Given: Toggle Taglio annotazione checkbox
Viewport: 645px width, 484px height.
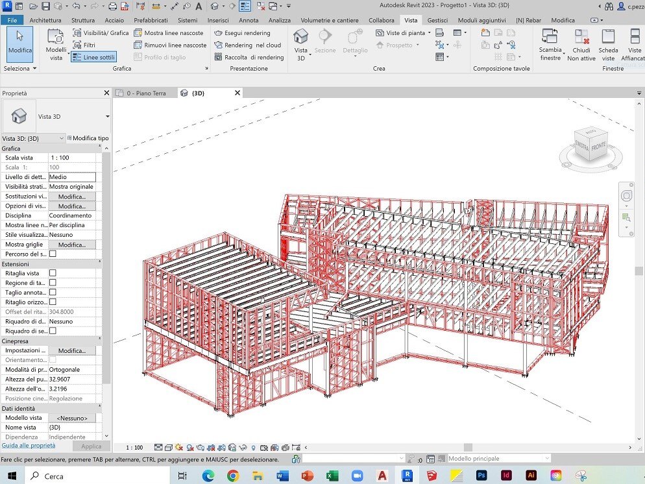Looking at the screenshot, I should click(x=53, y=293).
